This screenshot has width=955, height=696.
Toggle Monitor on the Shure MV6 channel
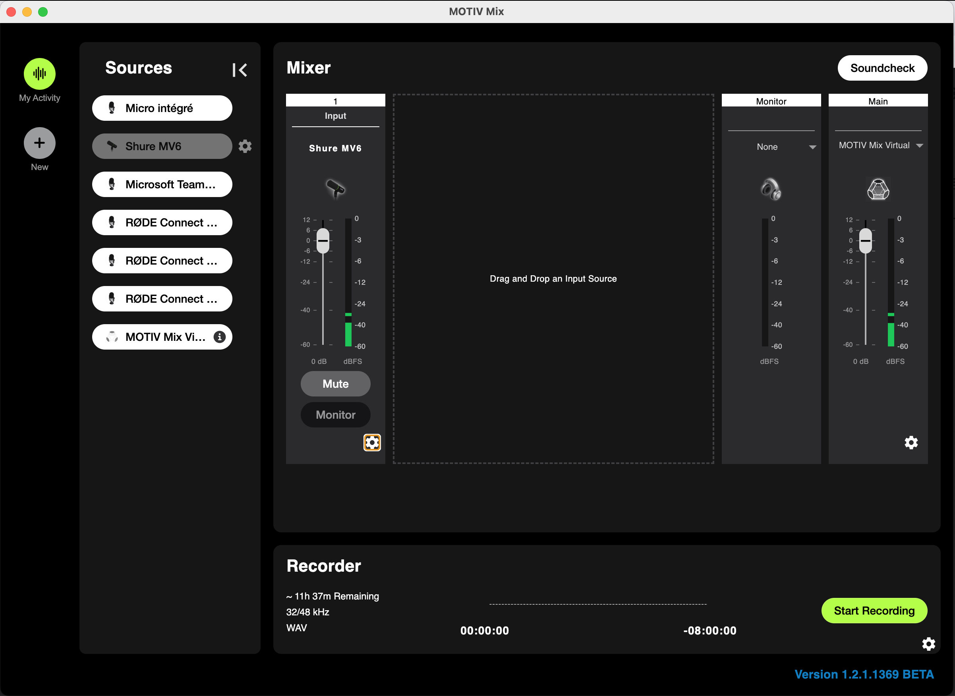335,415
